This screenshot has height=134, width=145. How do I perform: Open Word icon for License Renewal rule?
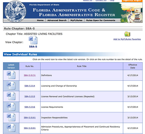pyautogui.click(x=11, y=96)
